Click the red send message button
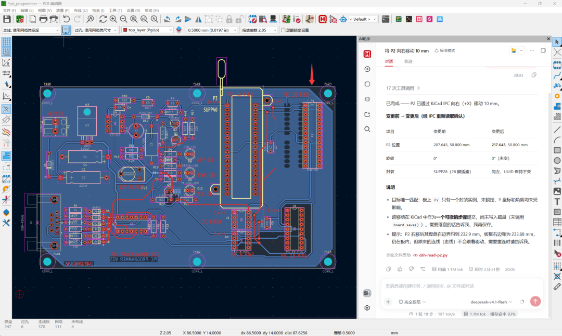Screen dimensions: 562x336 [535, 302]
